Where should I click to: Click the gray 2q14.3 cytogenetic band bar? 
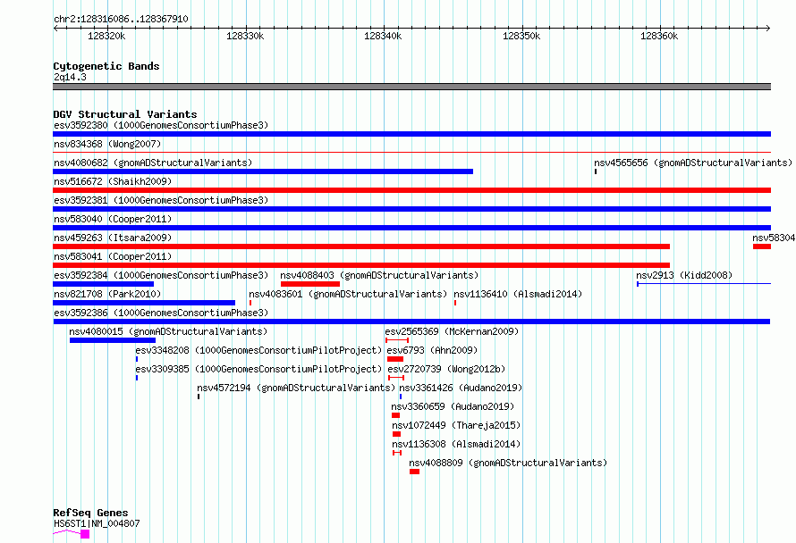(x=411, y=87)
